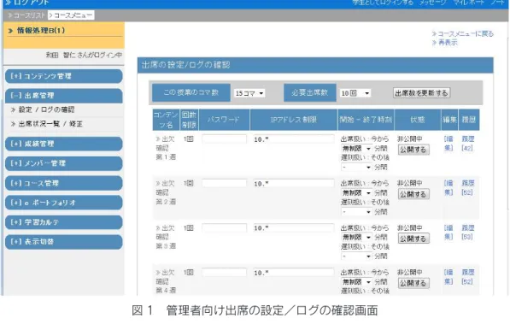Click IP address field for 第1週 row
Screen dimensions: 510x336
[x=294, y=139]
